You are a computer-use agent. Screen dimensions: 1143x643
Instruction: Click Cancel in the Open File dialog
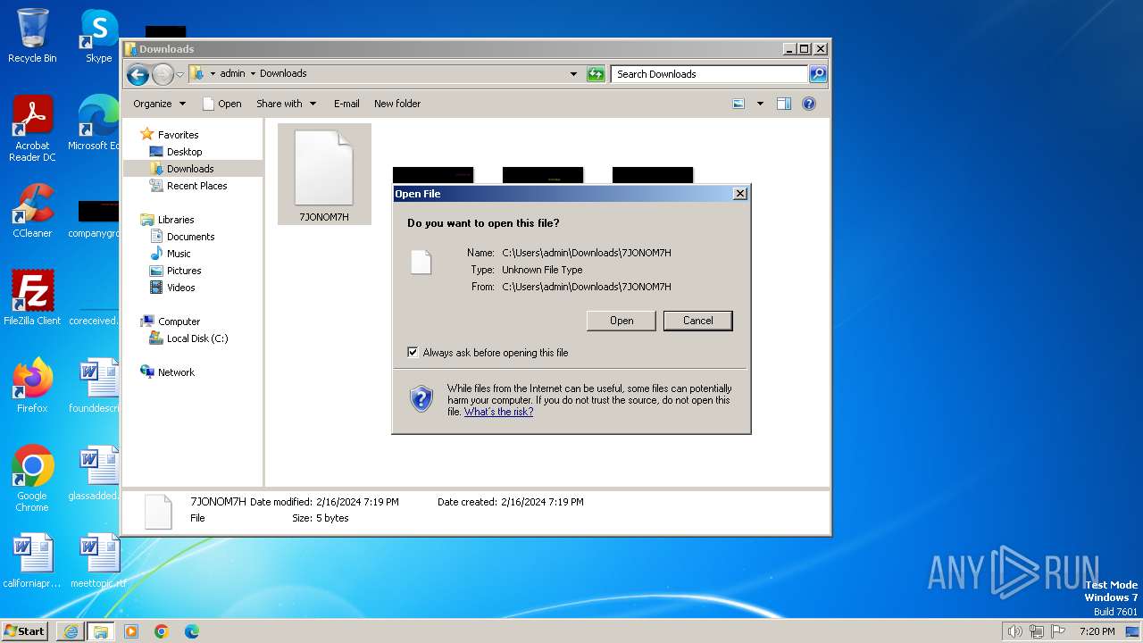pos(698,321)
